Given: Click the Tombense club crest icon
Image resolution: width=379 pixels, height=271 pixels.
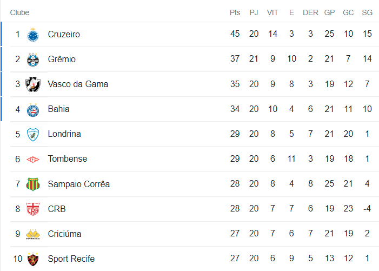Looking at the screenshot, I should 34,159.
